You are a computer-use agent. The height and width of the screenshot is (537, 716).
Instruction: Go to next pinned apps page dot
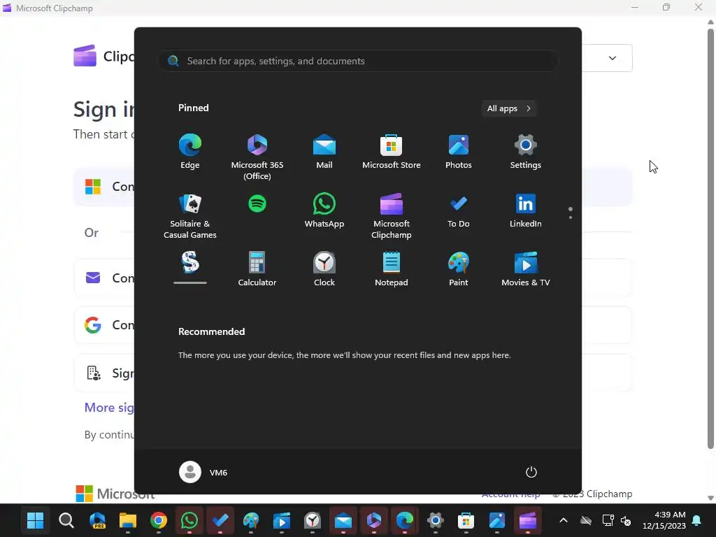tap(571, 217)
